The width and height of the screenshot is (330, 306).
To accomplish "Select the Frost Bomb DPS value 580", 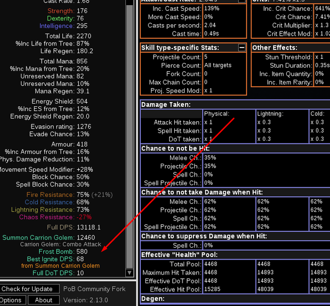I will [82, 251].
